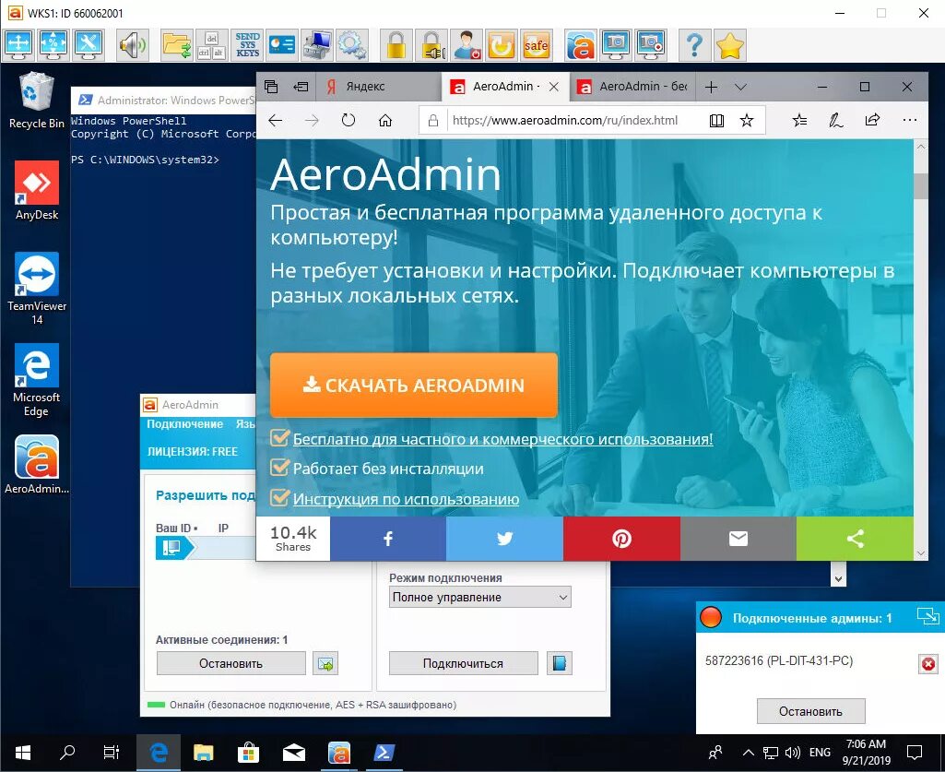Screen dimensions: 945x772
Task: Click Остановить below Активные соединения
Action: (230, 663)
